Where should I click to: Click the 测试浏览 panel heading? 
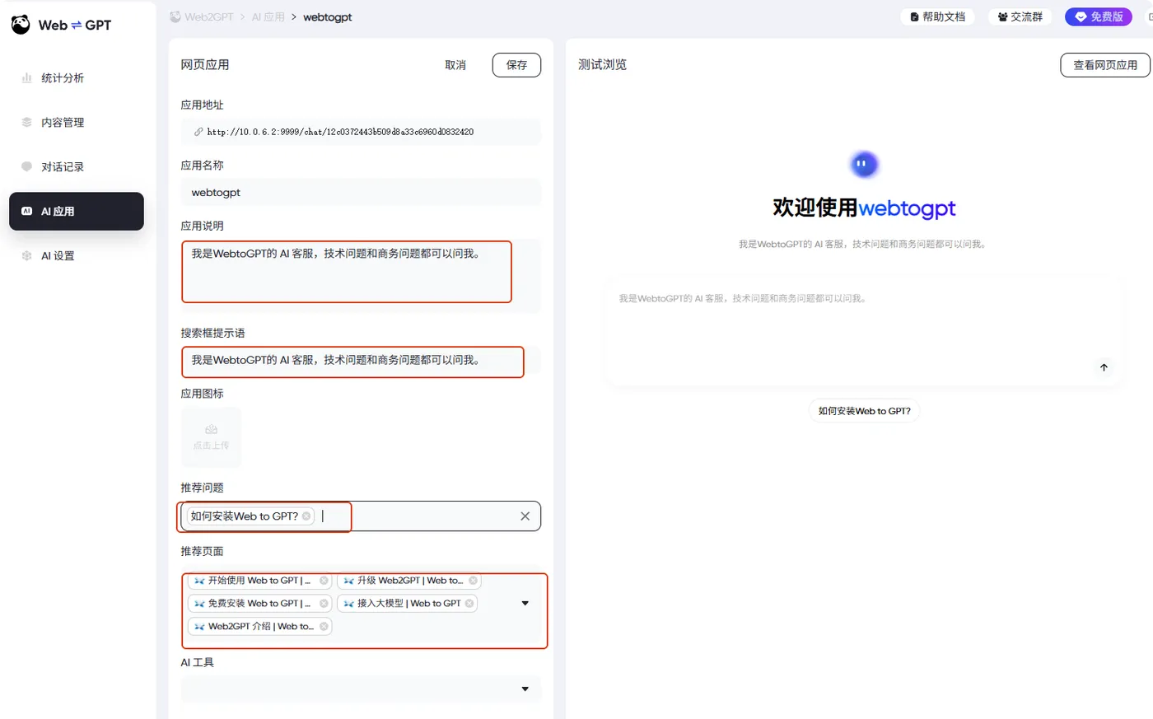coord(602,64)
